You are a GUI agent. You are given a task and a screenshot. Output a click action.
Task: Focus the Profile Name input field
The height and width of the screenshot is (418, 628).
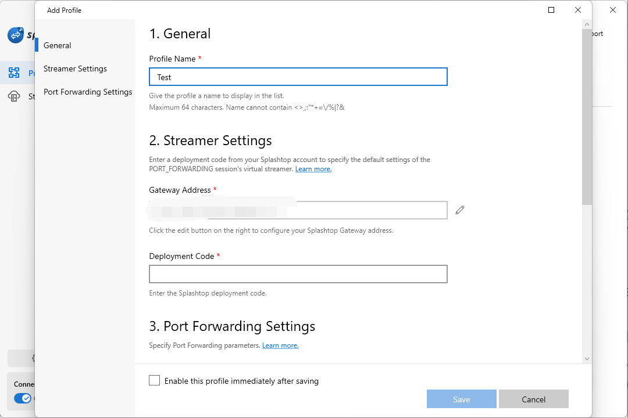click(x=298, y=77)
